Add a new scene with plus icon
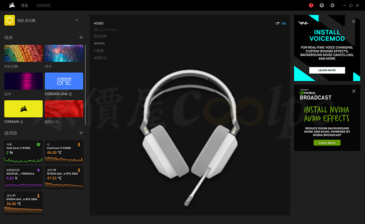 click(x=81, y=37)
